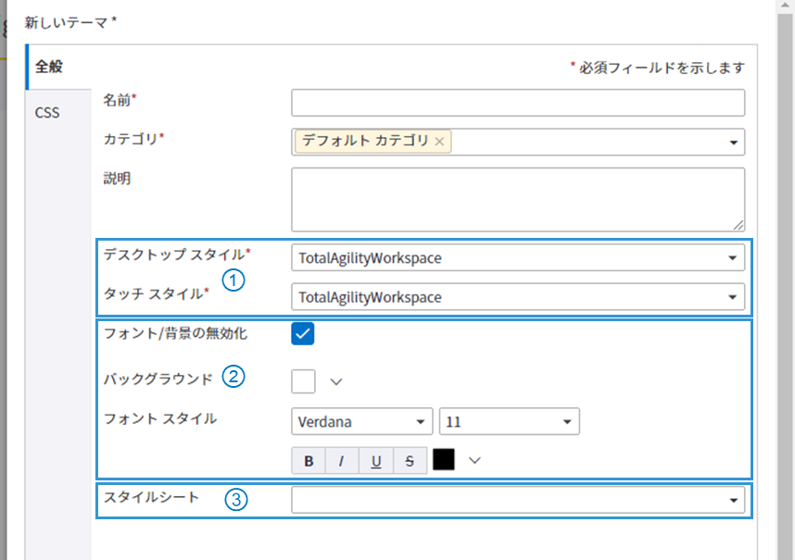Open the デスクトップ スタイル dropdown

[517, 258]
